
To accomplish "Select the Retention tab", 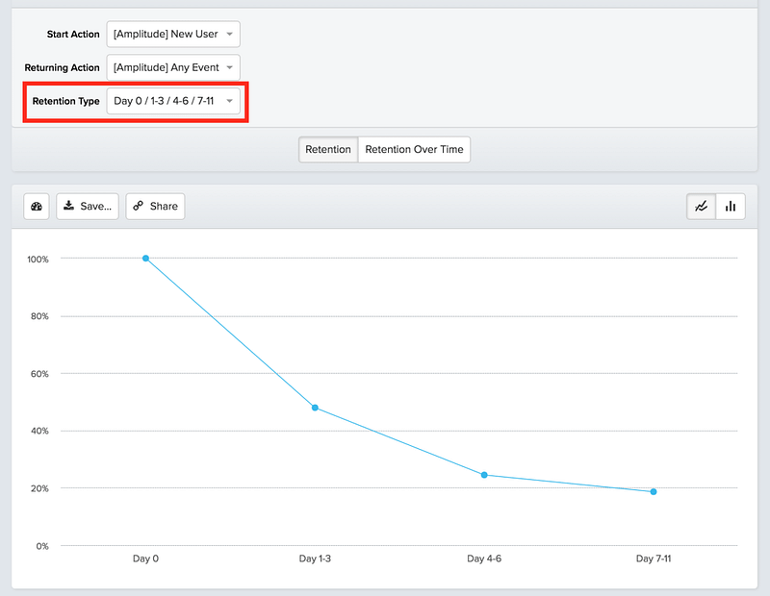I will point(328,150).
